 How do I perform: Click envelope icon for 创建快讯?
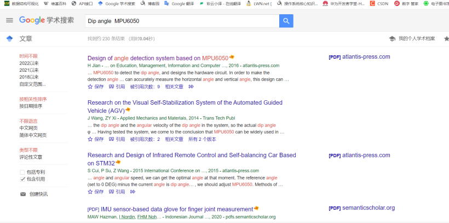pyautogui.click(x=23, y=195)
